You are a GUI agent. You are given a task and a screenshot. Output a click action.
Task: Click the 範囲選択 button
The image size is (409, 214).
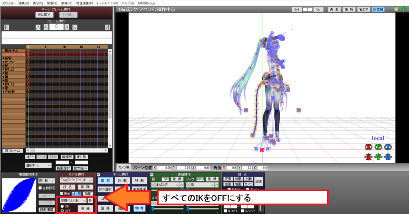pyautogui.click(x=63, y=168)
